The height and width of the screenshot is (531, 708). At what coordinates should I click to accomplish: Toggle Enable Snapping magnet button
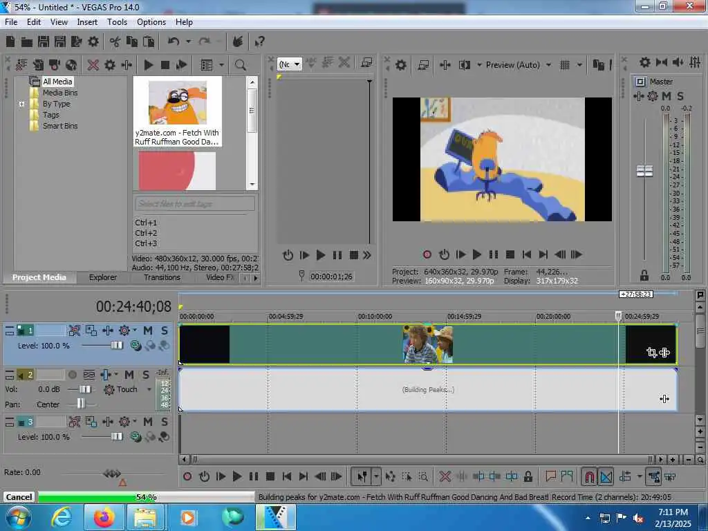[x=589, y=476]
